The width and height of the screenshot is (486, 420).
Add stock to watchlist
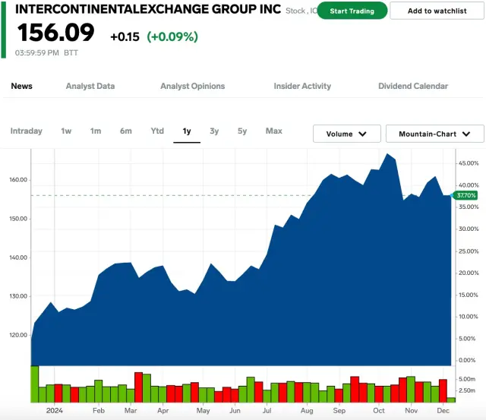437,11
